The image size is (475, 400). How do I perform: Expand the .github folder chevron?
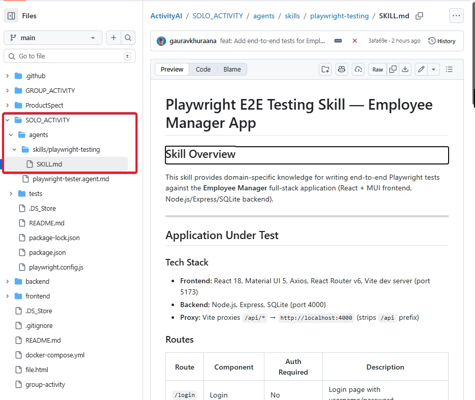click(x=8, y=76)
